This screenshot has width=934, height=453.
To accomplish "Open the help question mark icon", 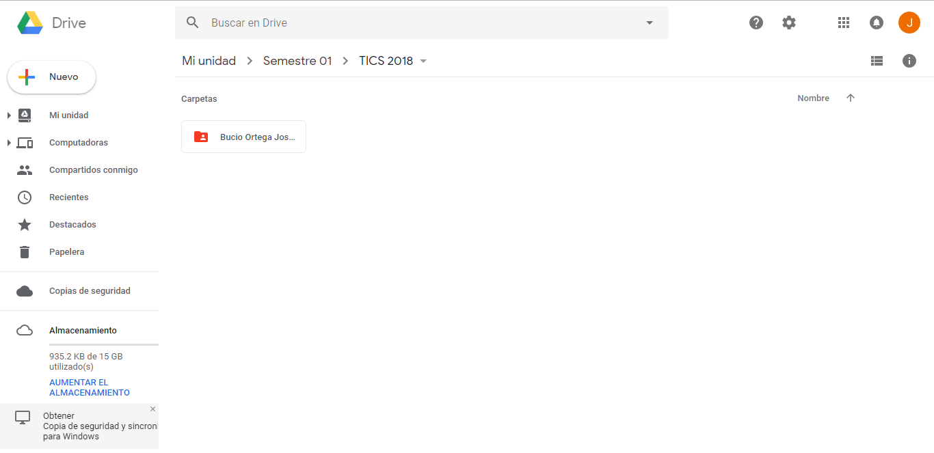I will (756, 23).
